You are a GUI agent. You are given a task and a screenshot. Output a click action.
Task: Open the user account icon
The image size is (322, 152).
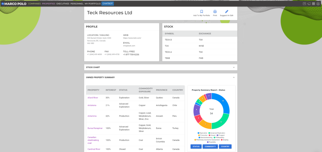coord(318,4)
